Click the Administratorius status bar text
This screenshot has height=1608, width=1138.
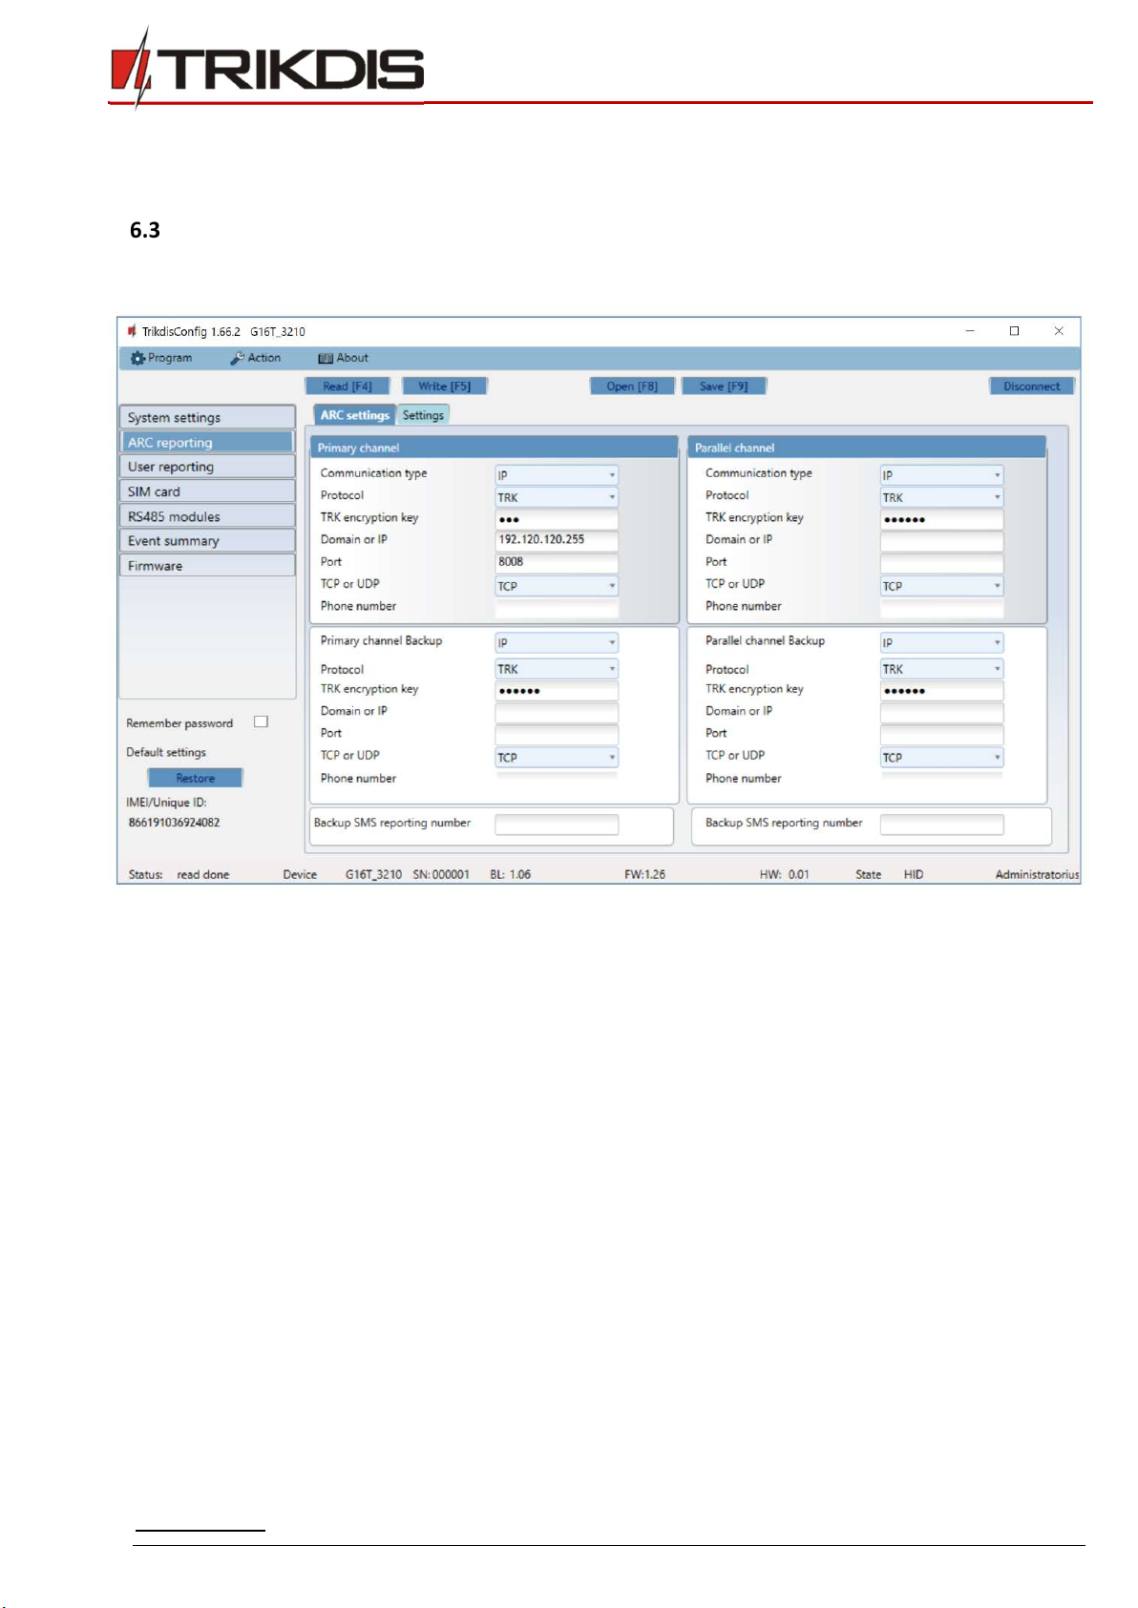point(1037,874)
